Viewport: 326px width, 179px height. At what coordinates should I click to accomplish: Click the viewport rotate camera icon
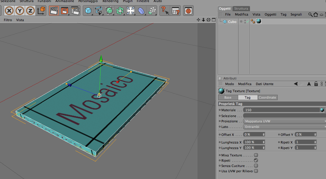(x=208, y=20)
